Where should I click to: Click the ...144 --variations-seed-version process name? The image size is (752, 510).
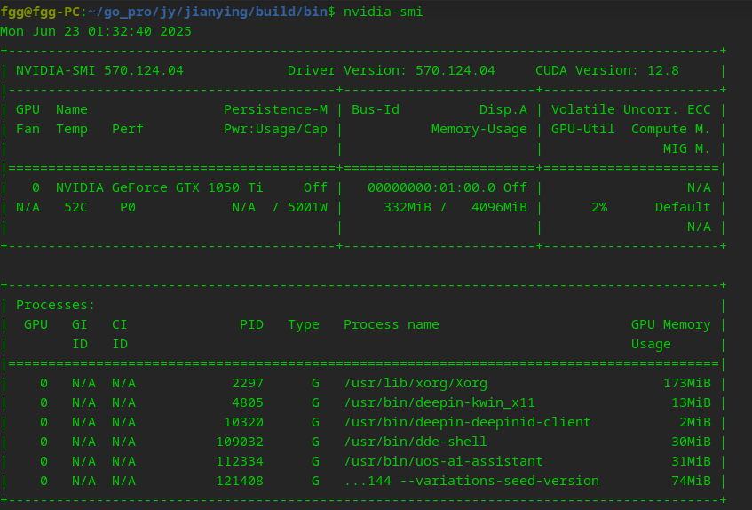pyautogui.click(x=471, y=482)
